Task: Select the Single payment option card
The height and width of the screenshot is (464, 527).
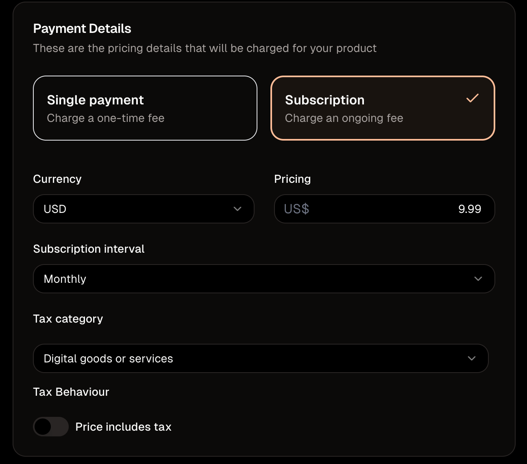Action: 145,108
